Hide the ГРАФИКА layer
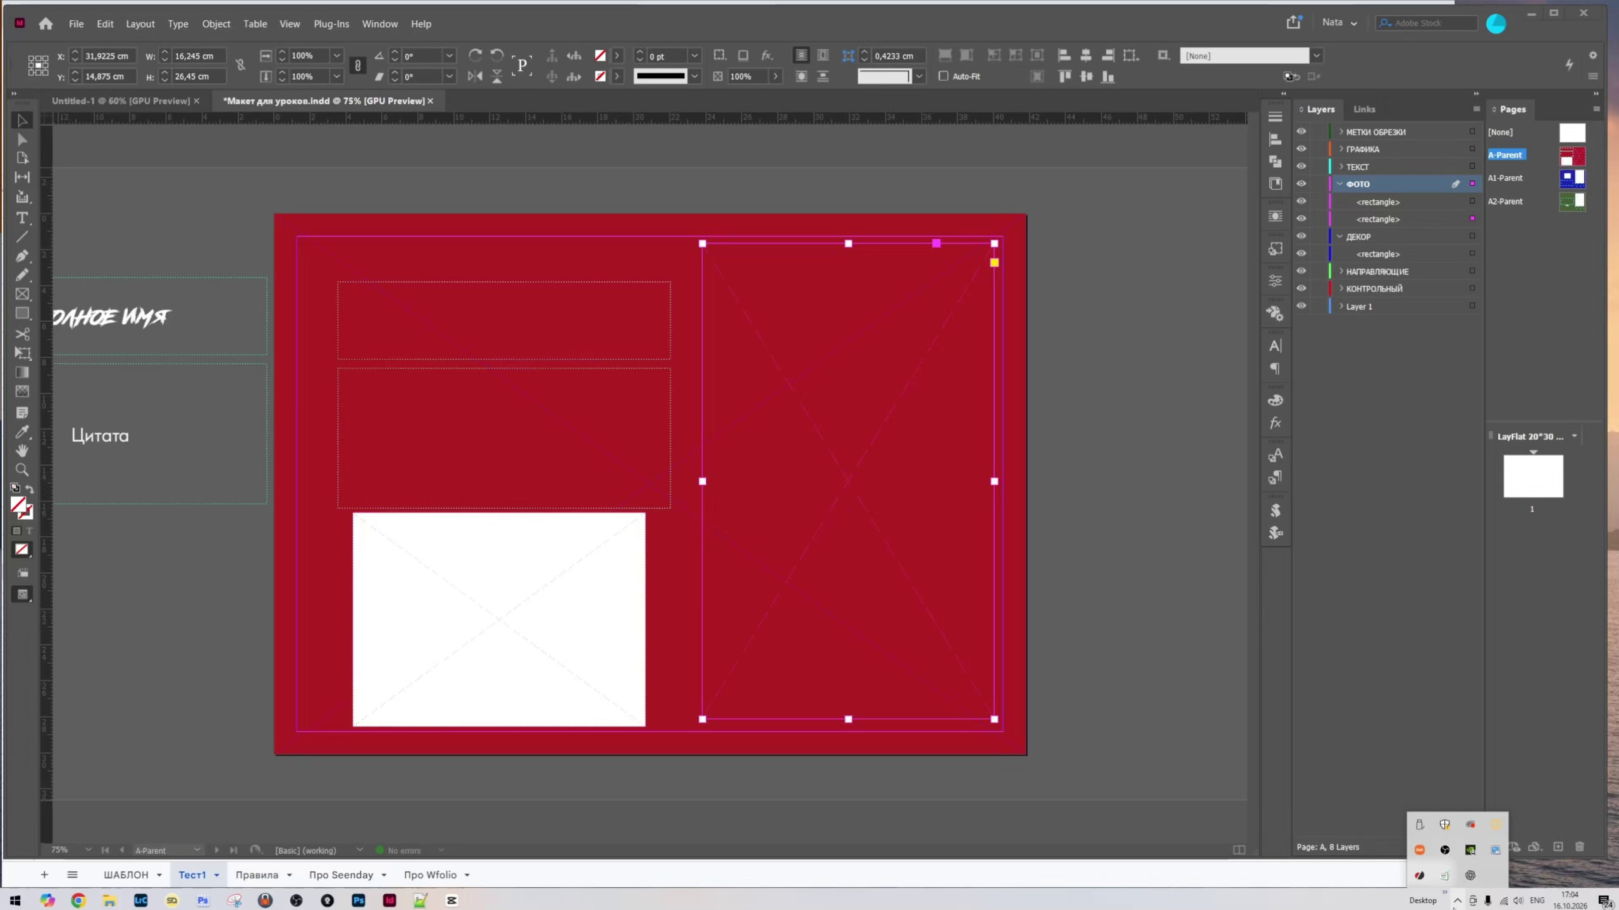1619x910 pixels. [1301, 149]
